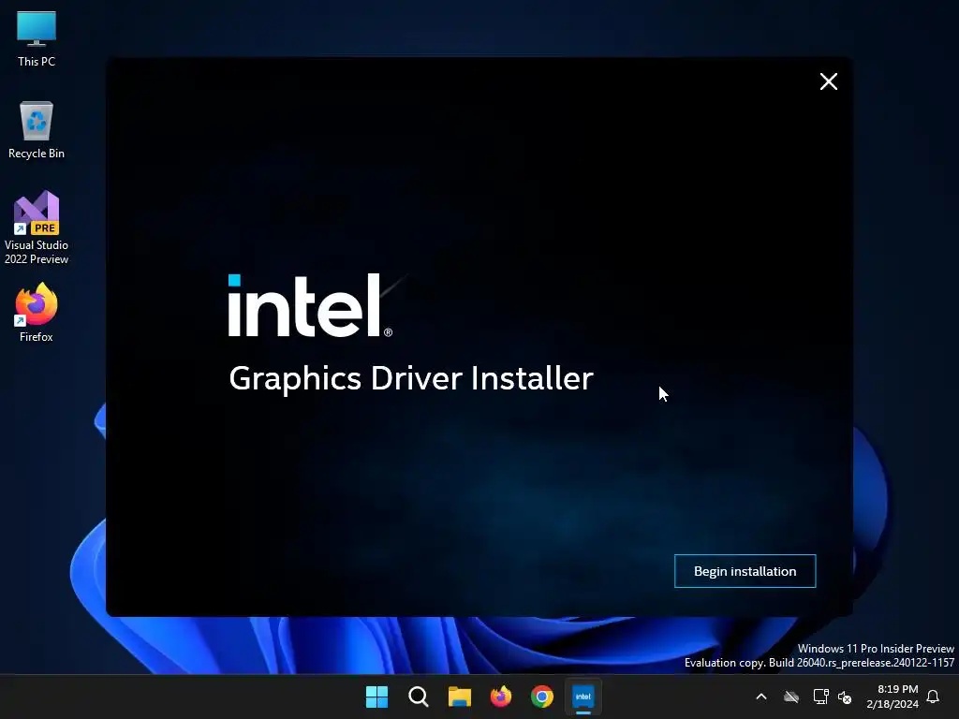Launch Firefox from the taskbar

click(x=501, y=697)
